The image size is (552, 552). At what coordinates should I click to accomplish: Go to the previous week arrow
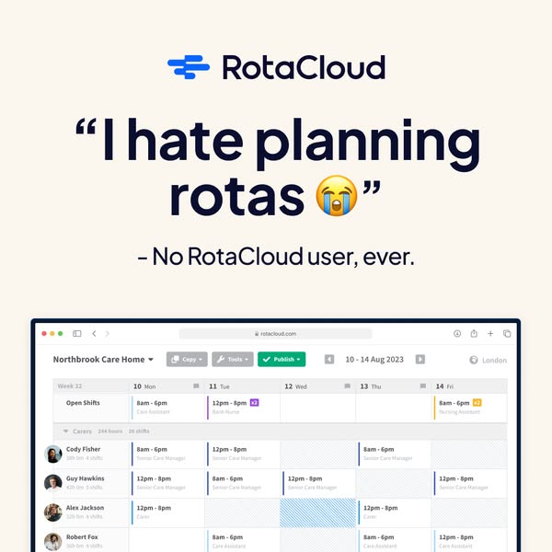pyautogui.click(x=329, y=360)
